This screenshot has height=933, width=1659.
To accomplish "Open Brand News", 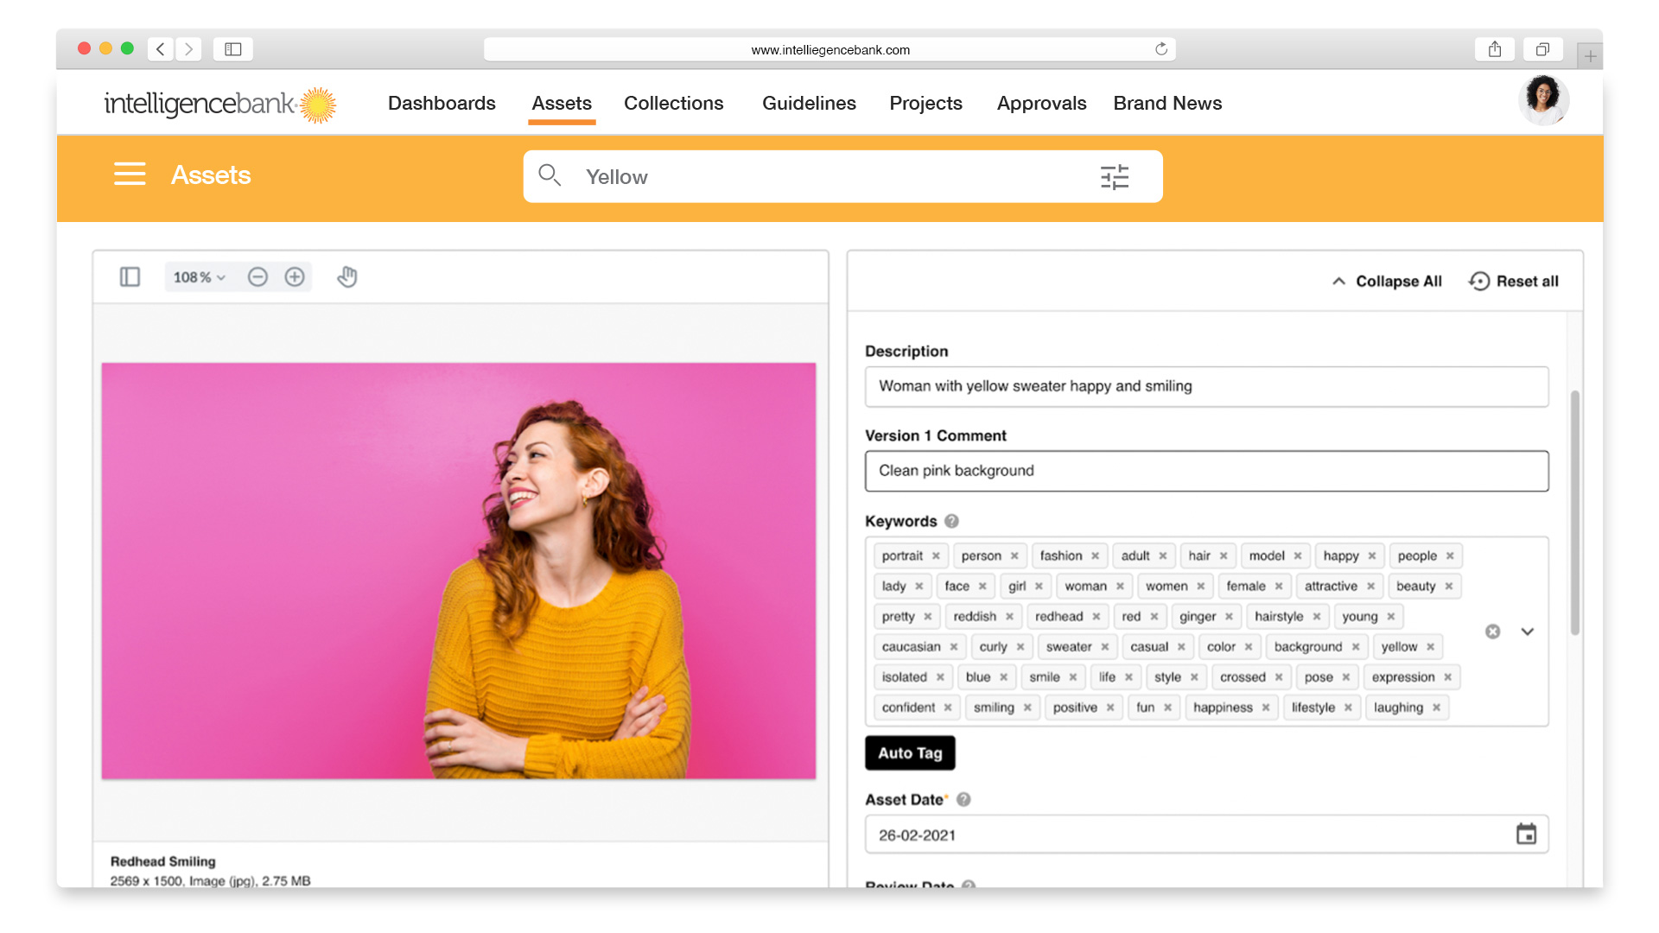I will click(x=1167, y=104).
